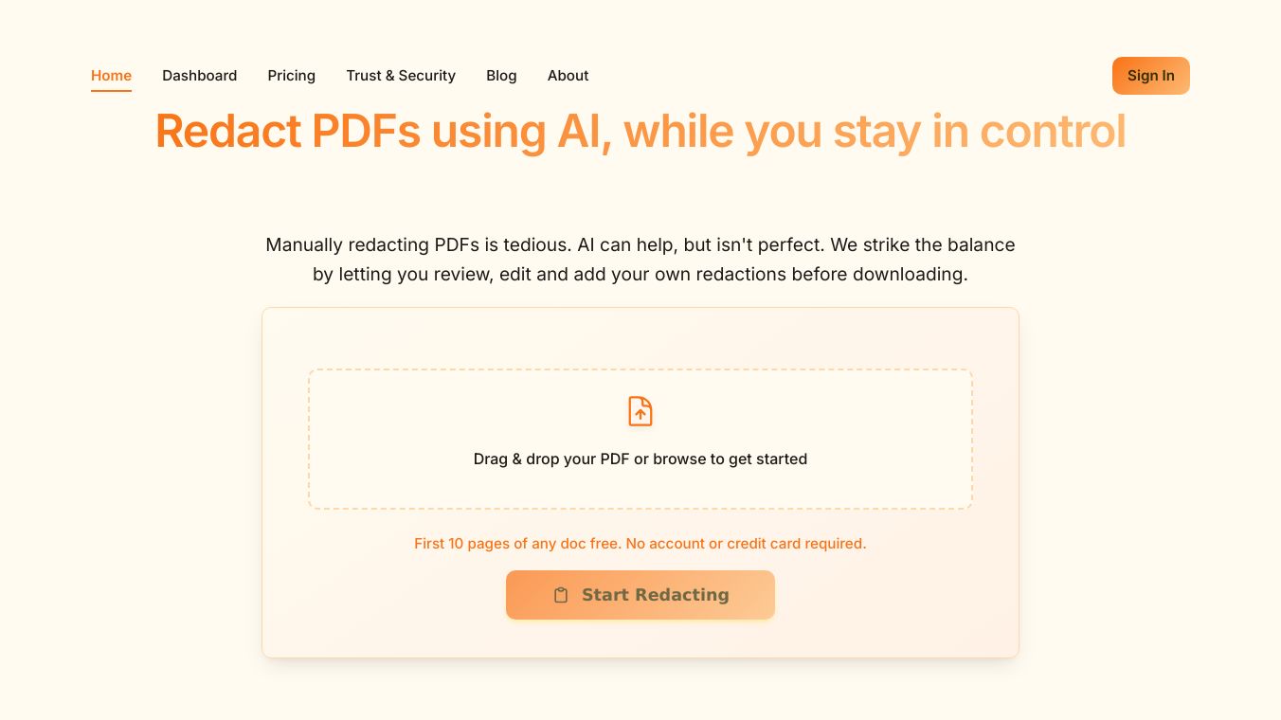Click the PDF upload file icon
Viewport: 1281px width, 720px height.
640,411
